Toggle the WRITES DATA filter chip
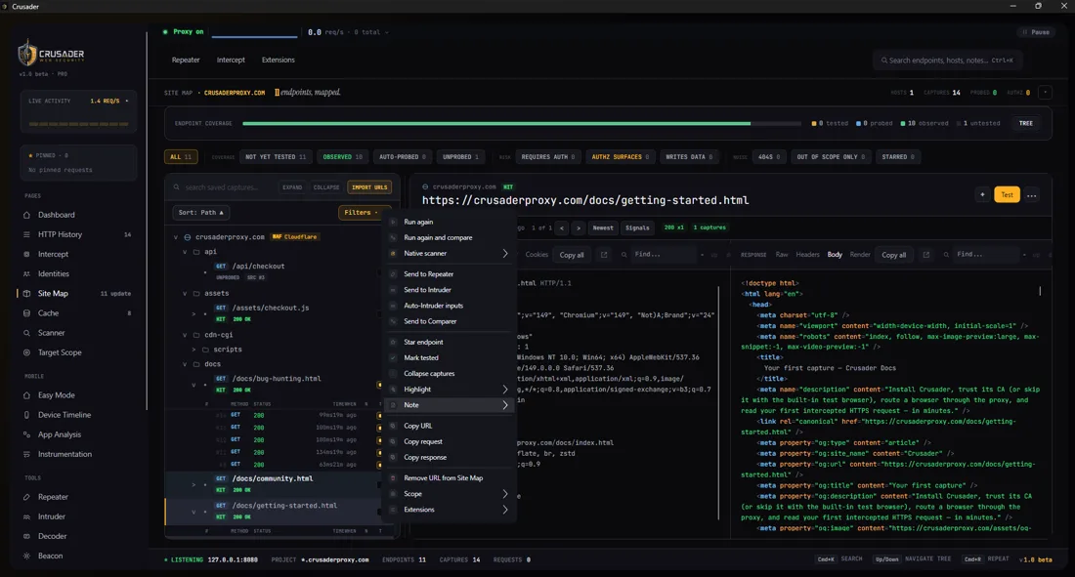 689,157
